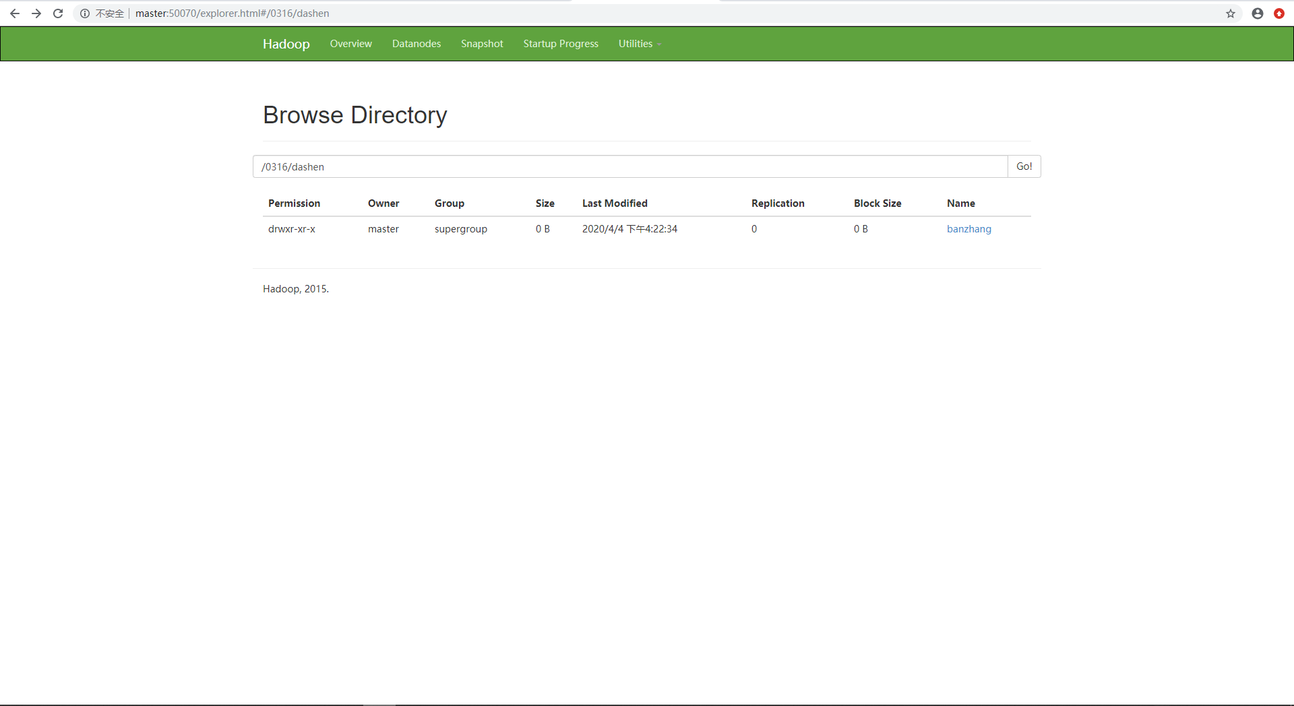
Task: Click the supergroup group cell
Action: point(461,229)
